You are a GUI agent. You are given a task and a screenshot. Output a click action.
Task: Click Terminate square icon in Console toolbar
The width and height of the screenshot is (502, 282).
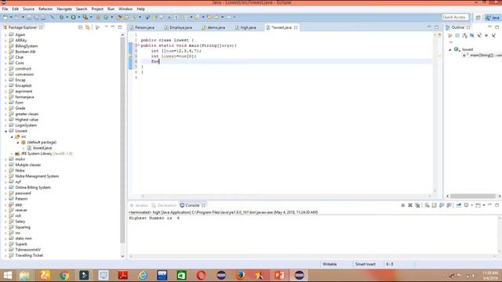(402, 205)
